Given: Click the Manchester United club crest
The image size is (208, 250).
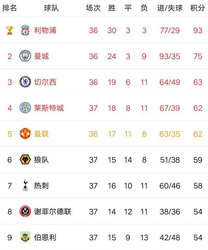Looking at the screenshot, I should pos(25,134).
